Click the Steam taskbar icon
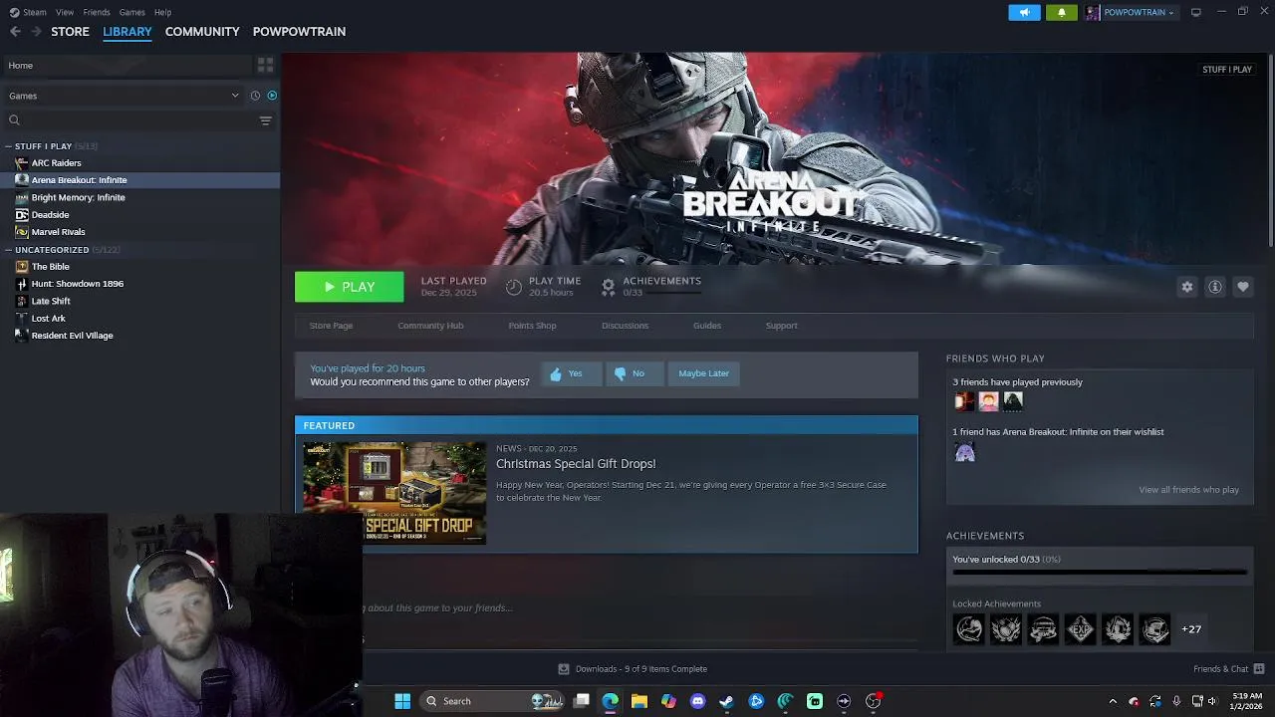The image size is (1275, 717). [726, 701]
